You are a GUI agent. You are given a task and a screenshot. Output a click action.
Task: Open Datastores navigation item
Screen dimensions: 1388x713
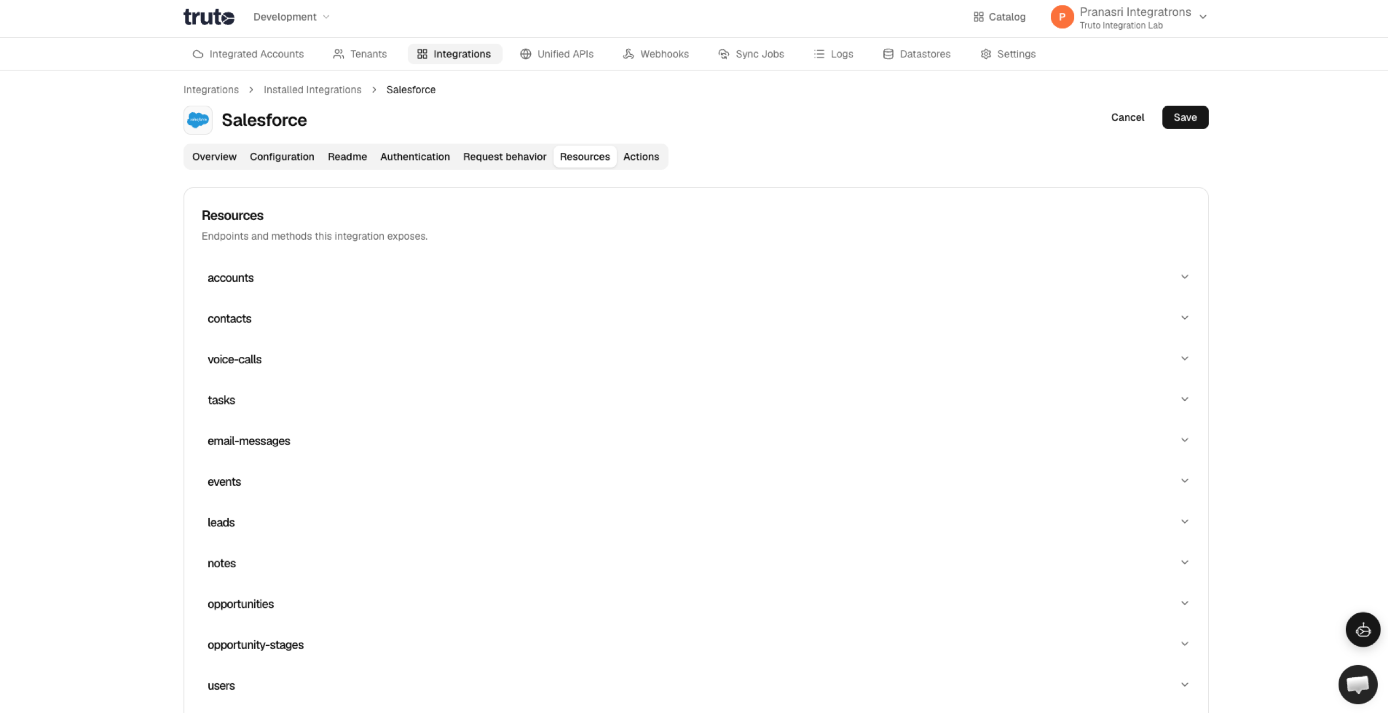(917, 54)
